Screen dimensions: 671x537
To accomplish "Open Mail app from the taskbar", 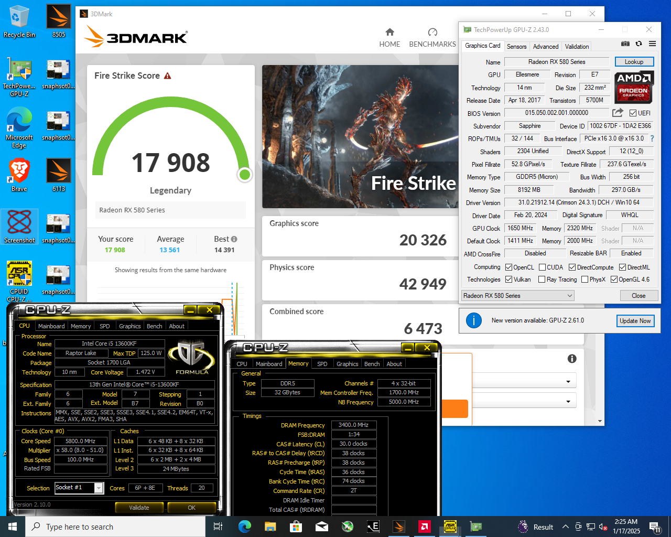I will coord(321,527).
